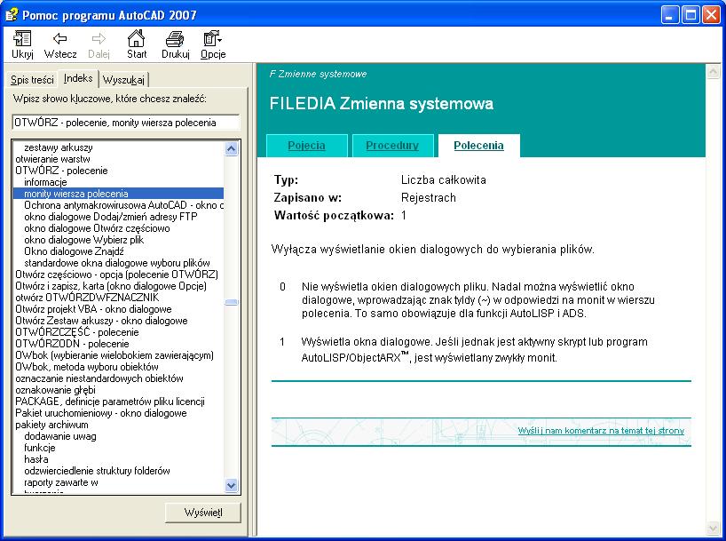Click 'F Zmienne systemowe' breadcrumb text
Screen dimensions: 726x541
point(318,74)
